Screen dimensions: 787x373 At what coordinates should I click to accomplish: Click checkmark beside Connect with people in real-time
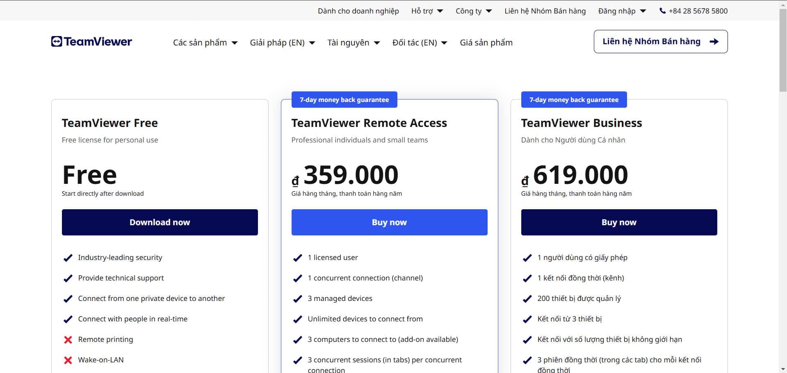point(68,319)
